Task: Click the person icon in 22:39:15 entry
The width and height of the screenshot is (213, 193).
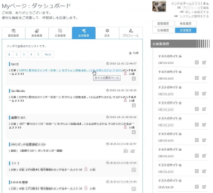Action: (x=125, y=100)
